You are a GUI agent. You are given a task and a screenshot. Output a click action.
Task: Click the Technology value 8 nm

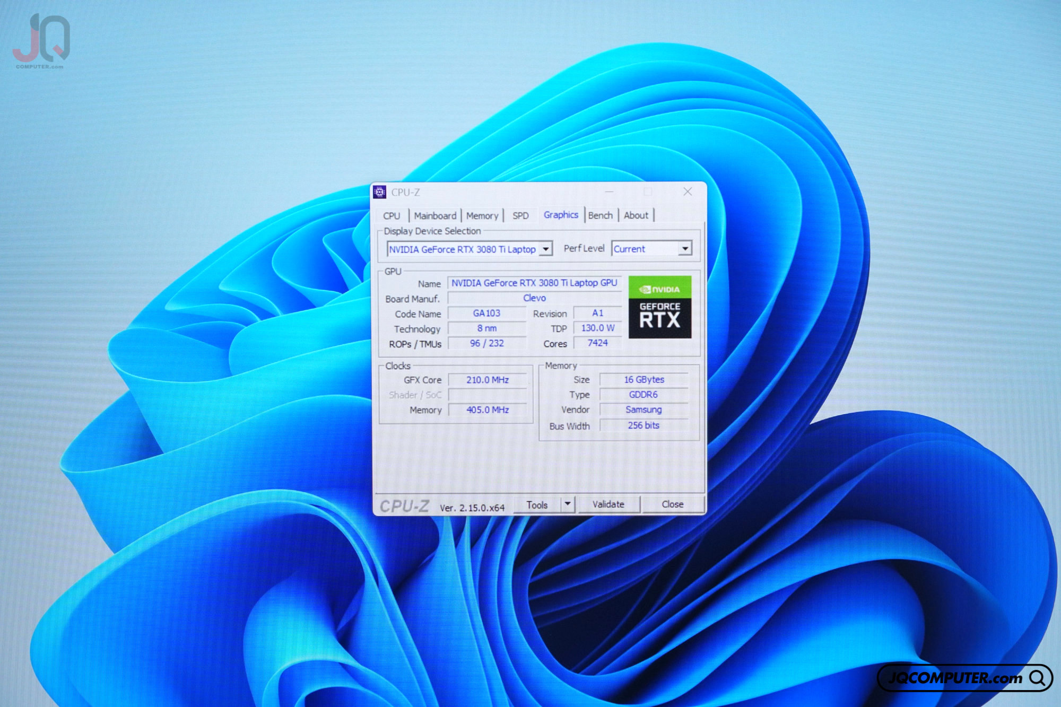tap(487, 328)
